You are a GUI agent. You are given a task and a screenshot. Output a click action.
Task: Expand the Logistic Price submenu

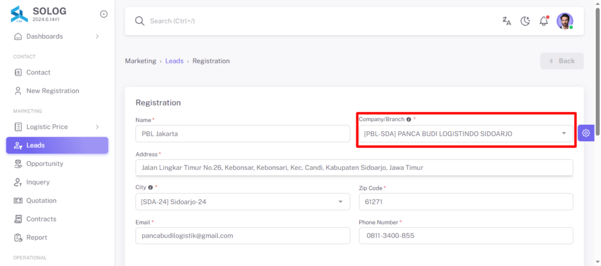[57, 127]
